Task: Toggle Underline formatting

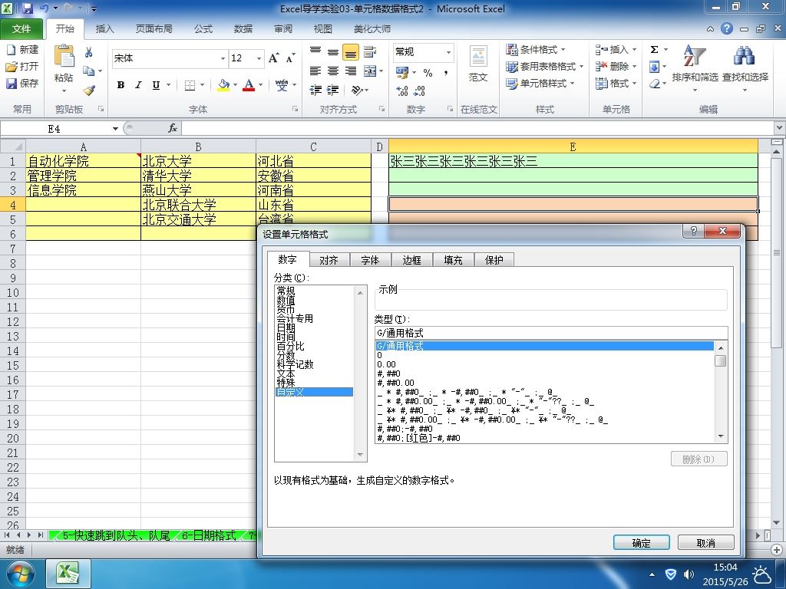Action: click(156, 85)
